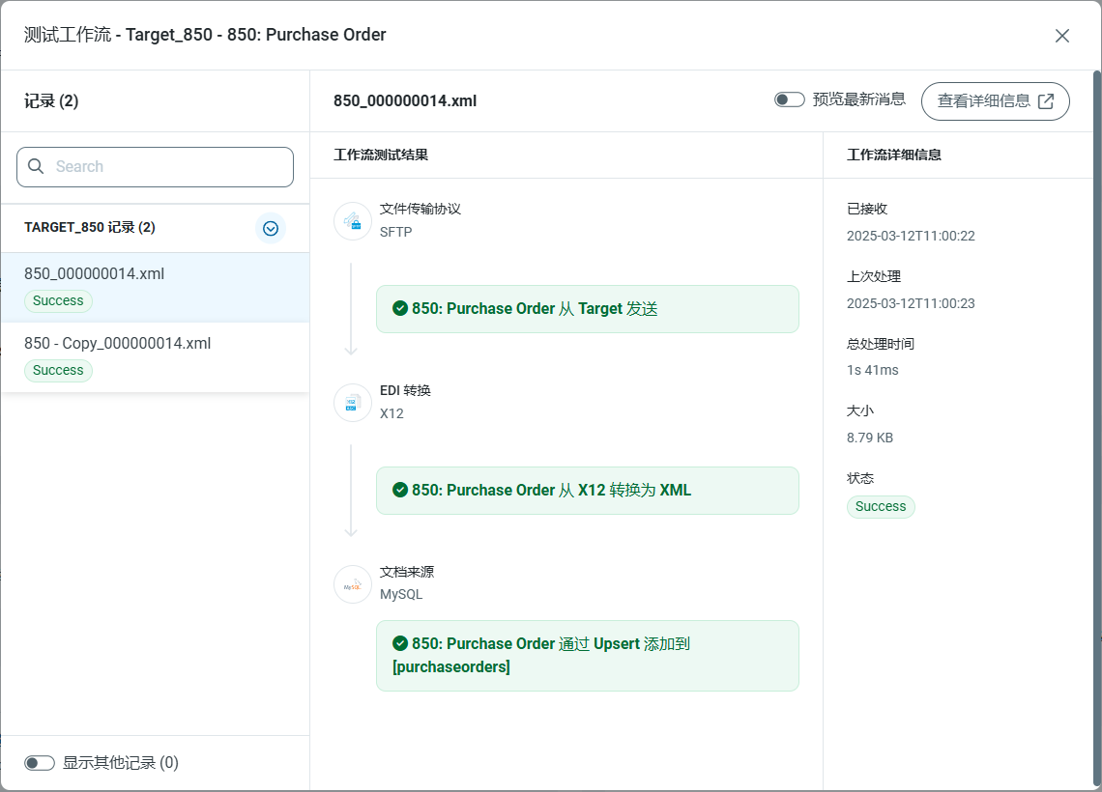1102x792 pixels.
Task: Click the X12 转换为 XML result card
Action: 587,491
